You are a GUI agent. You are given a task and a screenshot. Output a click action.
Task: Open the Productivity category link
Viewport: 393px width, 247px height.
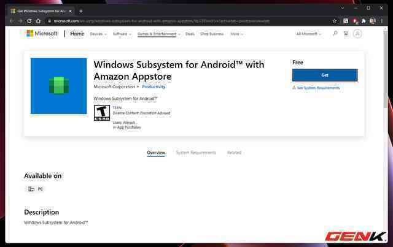(154, 87)
